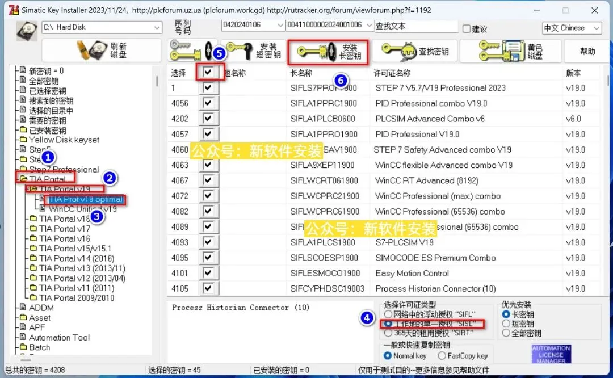613x378 pixels.
Task: Toggle the select-all checkbox in the header row
Action: click(208, 72)
